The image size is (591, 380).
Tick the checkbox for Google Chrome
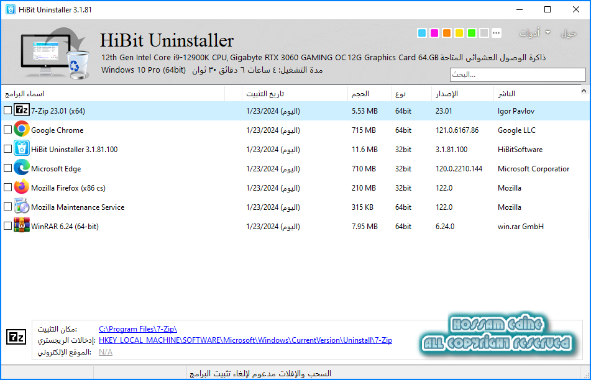click(x=7, y=130)
